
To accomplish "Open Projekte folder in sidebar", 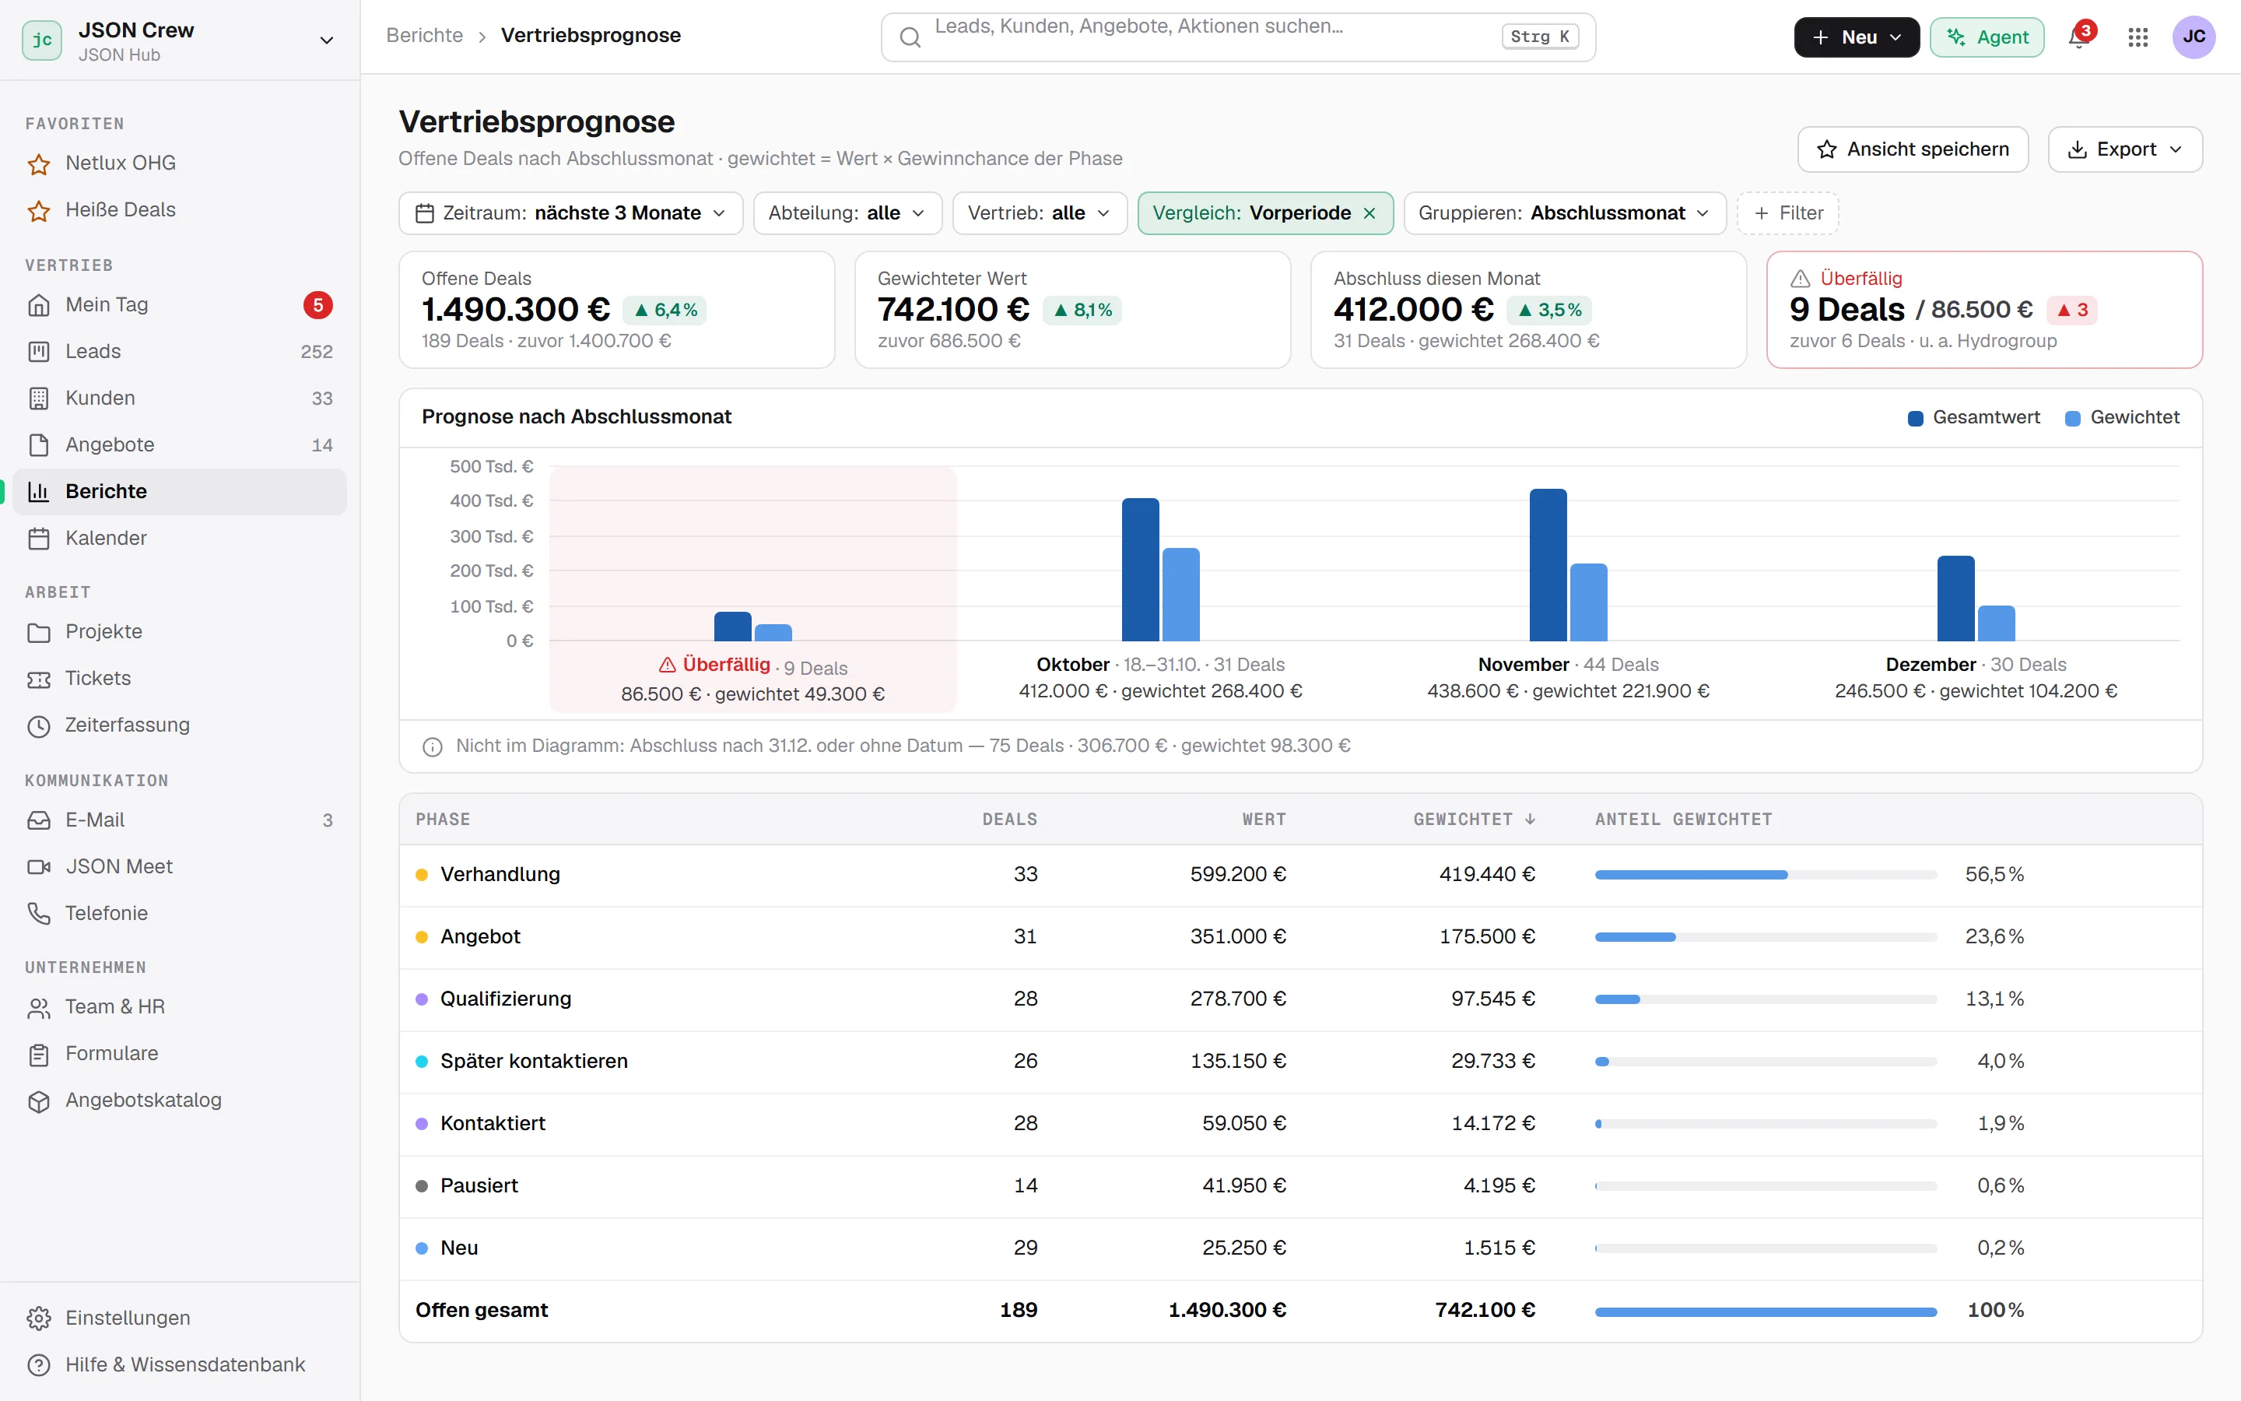I will pyautogui.click(x=180, y=632).
